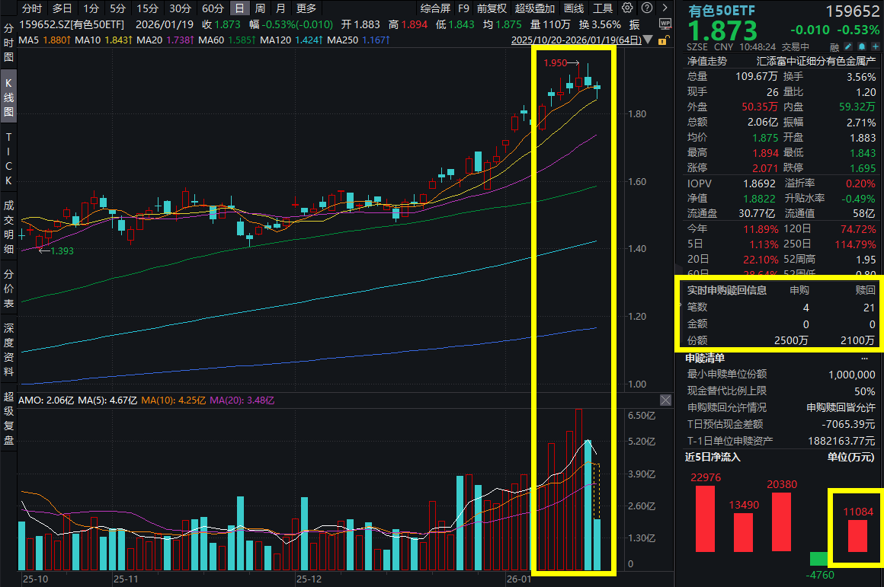
Task: Click the plus icon to add 有色50ETF to watchlist
Action: click(x=876, y=46)
